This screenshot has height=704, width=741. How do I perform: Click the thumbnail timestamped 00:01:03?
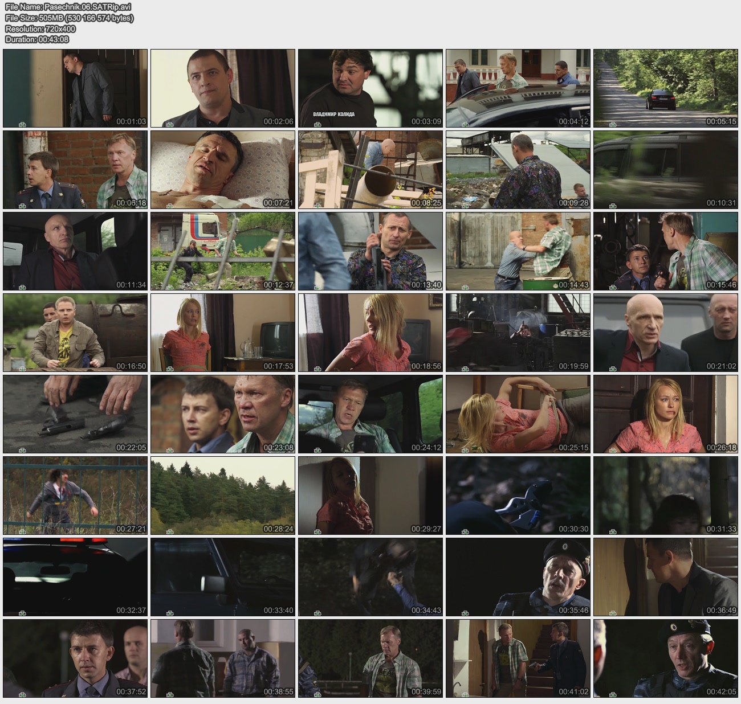click(75, 88)
